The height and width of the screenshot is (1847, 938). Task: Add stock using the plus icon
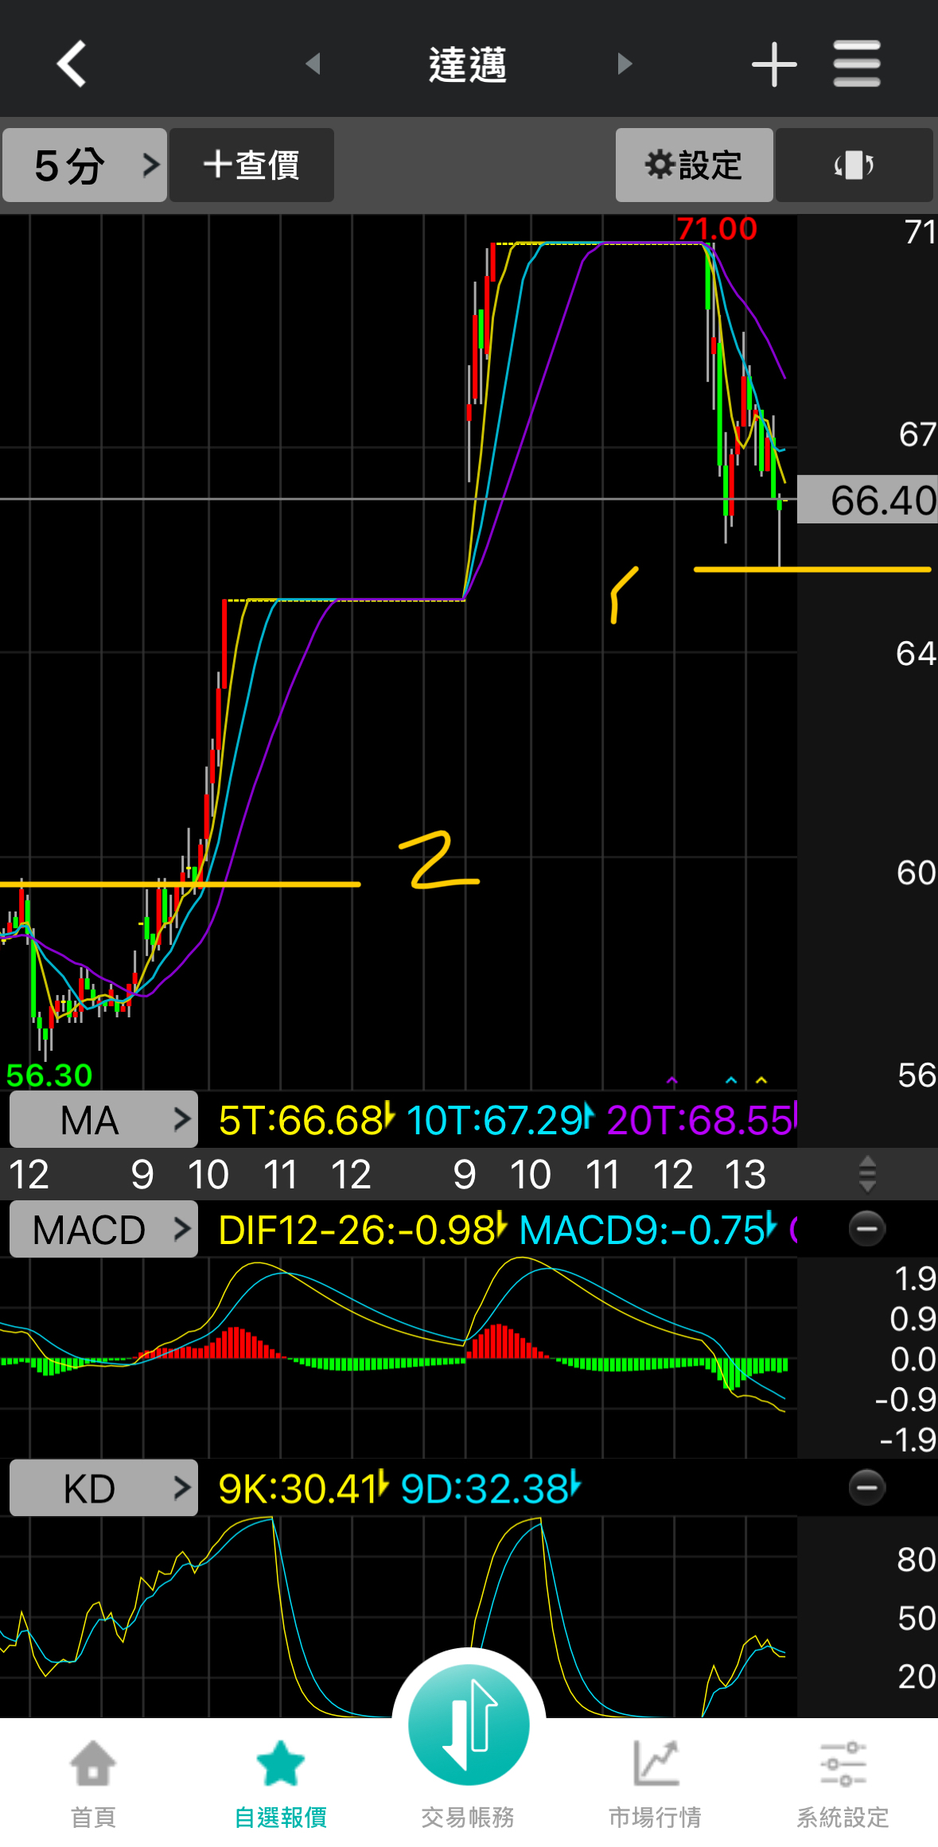pos(774,64)
